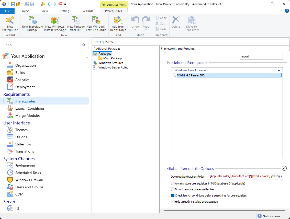Viewport: 290px width, 219px height.
Task: Check 'Do not remove prerequisite files'
Action: point(173,190)
